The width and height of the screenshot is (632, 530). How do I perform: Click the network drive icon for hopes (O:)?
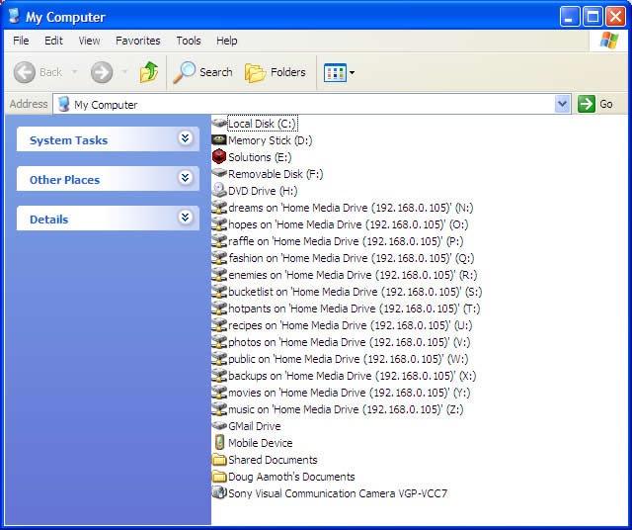pyautogui.click(x=219, y=224)
